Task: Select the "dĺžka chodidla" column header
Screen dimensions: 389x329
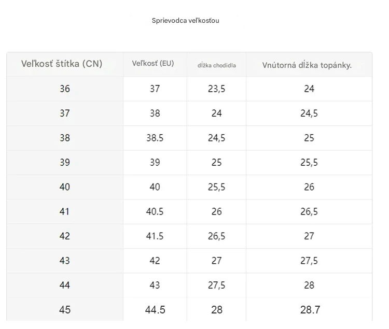Action: 217,65
